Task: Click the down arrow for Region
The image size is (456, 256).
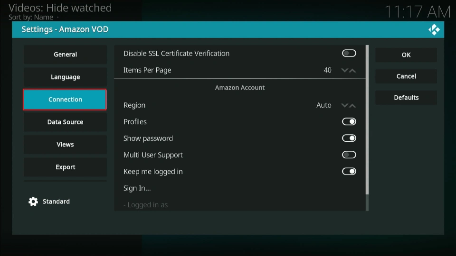Action: point(345,105)
